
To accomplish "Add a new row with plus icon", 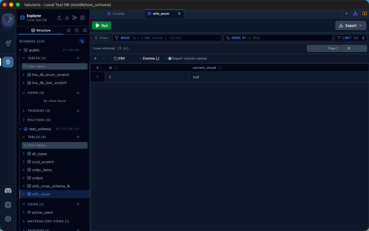I will coord(95,58).
